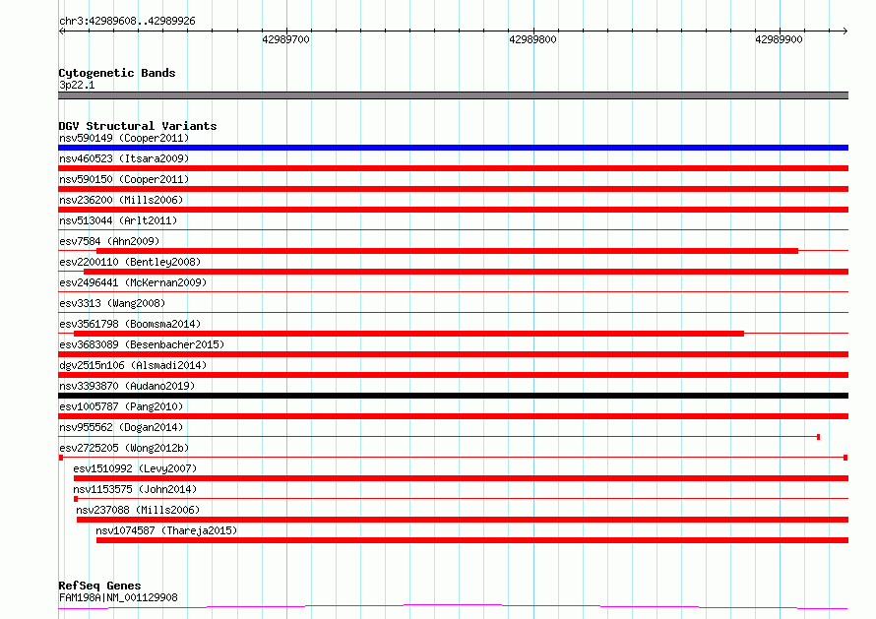This screenshot has width=876, height=619.
Task: Open nsv237088 (Mills2006) label
Action: (x=138, y=510)
